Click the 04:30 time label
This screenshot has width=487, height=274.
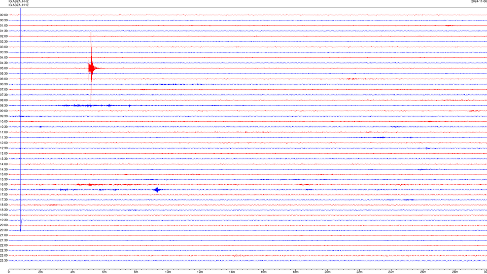pyautogui.click(x=4, y=63)
